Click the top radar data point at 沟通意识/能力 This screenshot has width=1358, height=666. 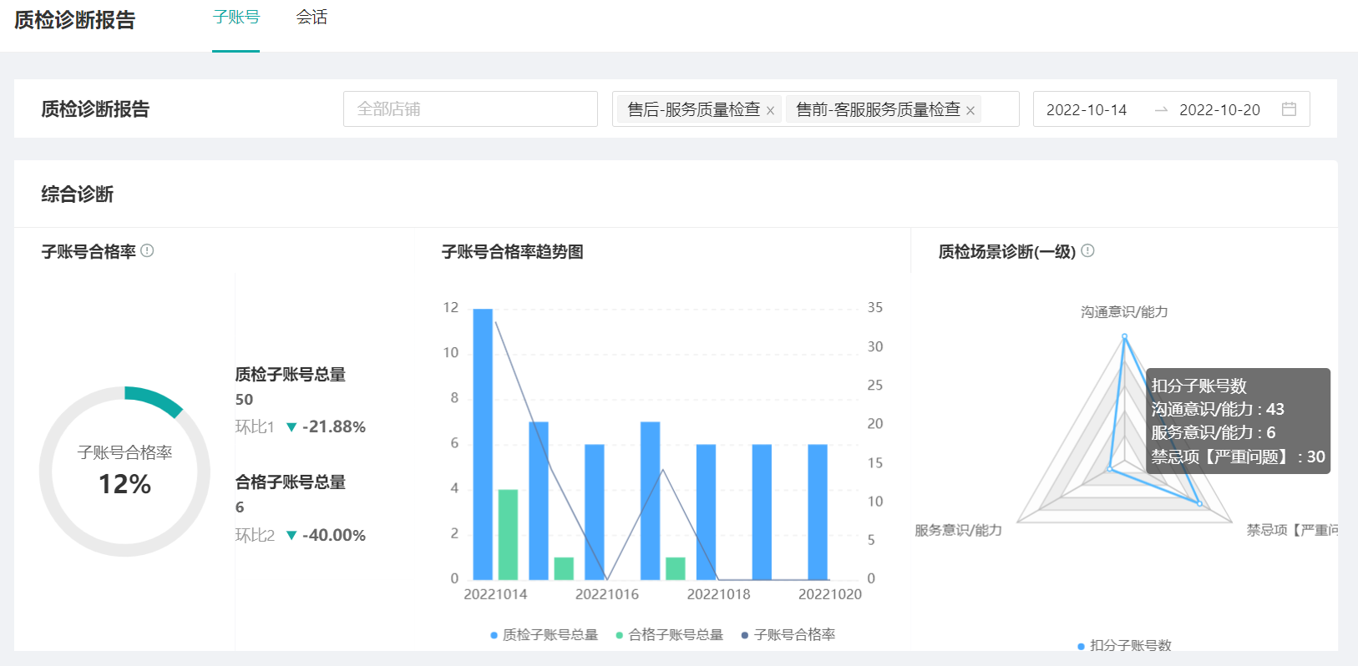[x=1124, y=336]
